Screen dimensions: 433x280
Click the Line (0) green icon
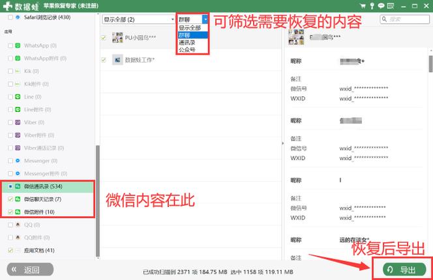tap(18, 97)
